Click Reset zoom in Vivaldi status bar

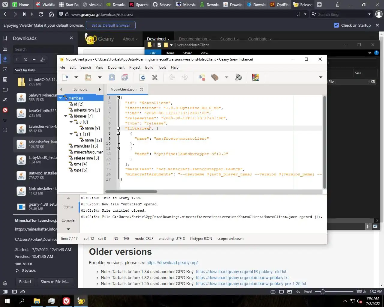308,292
